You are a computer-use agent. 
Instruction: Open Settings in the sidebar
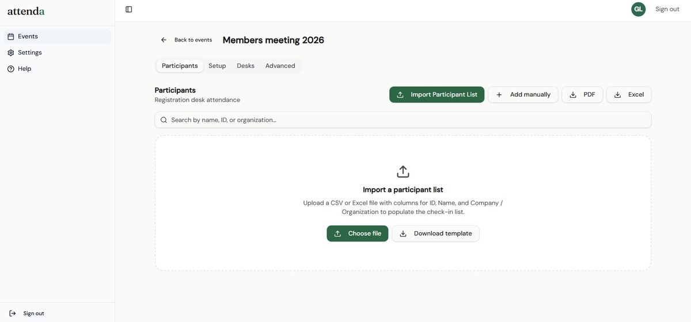point(58,52)
